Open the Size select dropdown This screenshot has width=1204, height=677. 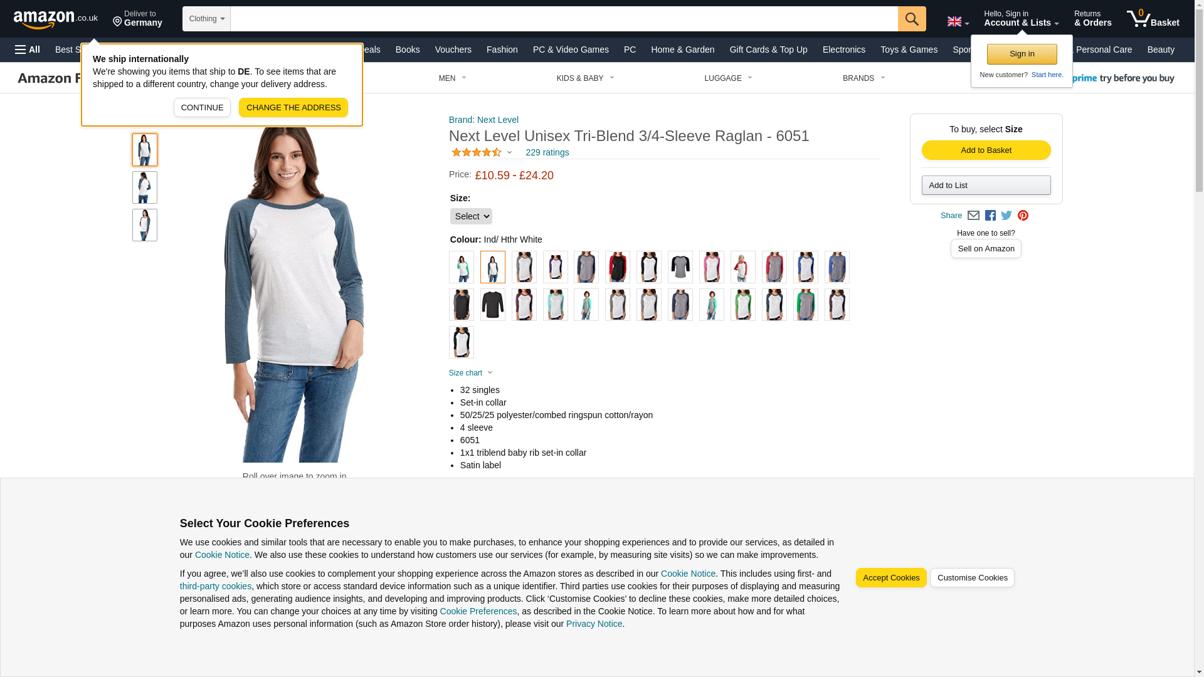471,216
